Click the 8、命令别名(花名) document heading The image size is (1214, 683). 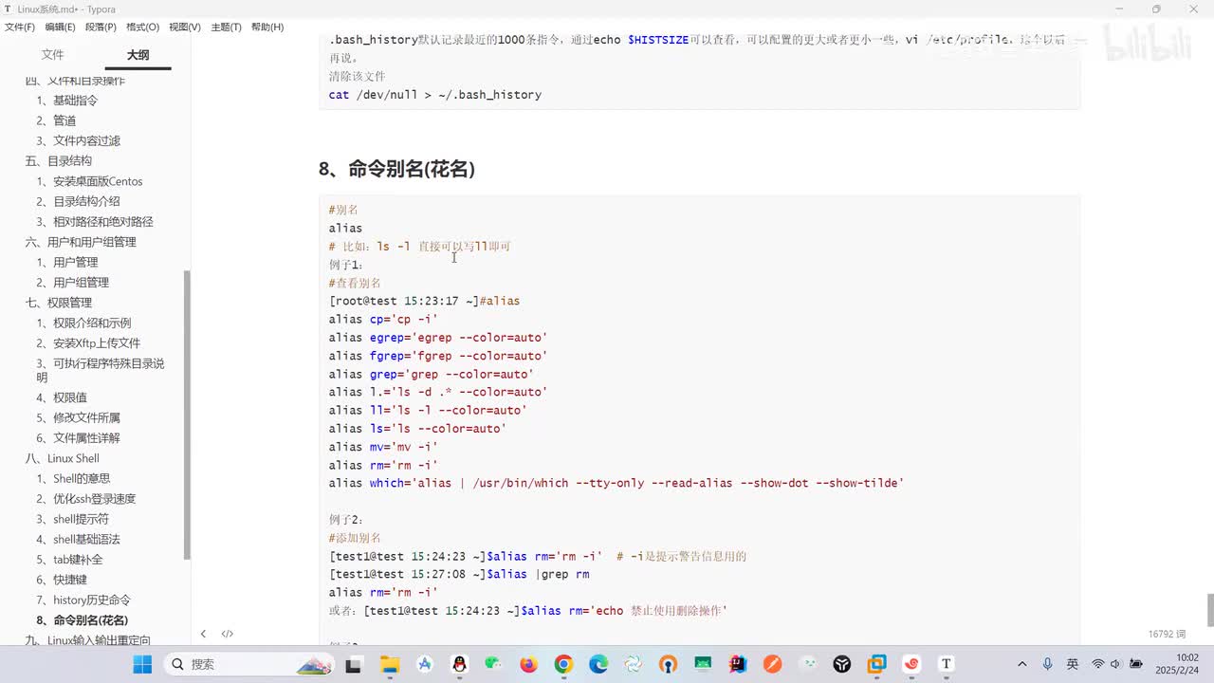(x=396, y=169)
